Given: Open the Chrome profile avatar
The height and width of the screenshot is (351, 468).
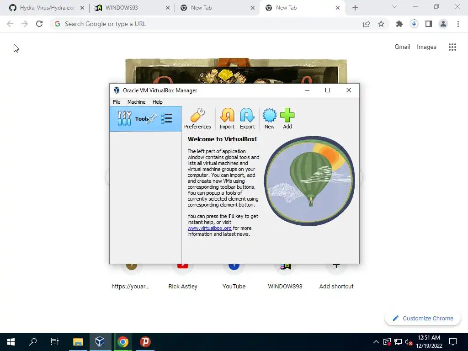Looking at the screenshot, I should point(443,24).
